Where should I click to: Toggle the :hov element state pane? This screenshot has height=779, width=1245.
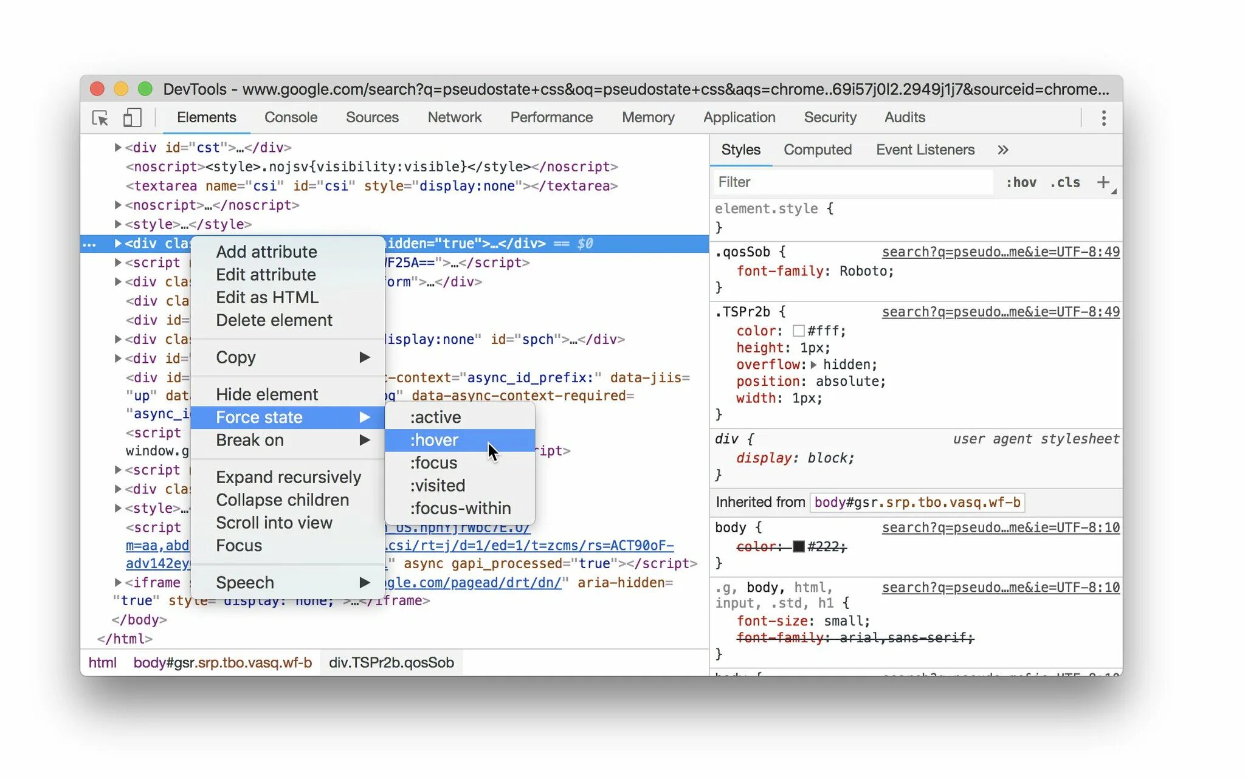(1021, 182)
